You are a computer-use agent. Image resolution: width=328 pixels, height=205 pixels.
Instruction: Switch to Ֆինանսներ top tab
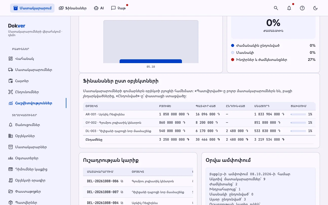click(73, 8)
